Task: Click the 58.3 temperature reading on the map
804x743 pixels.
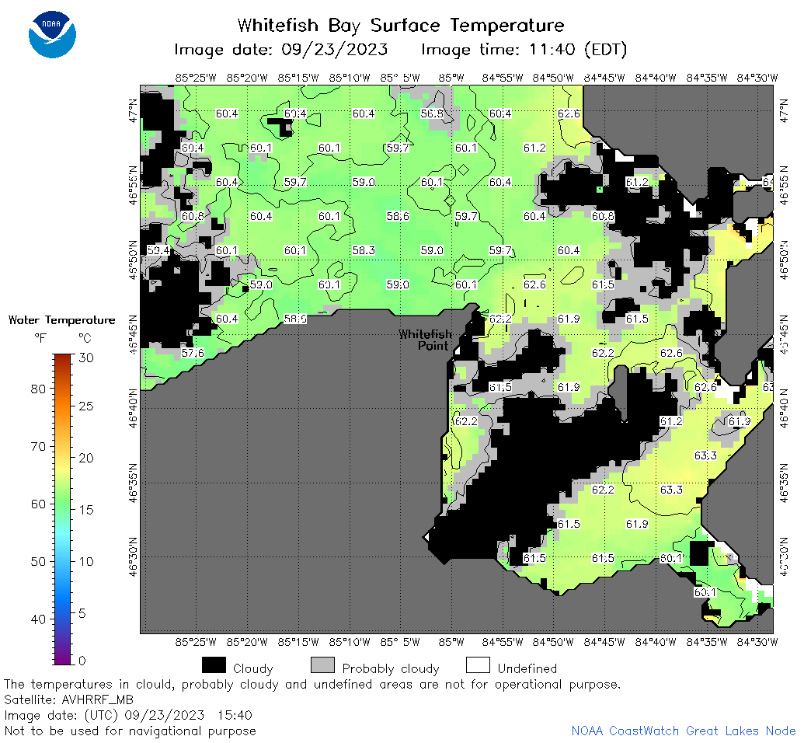Action: [x=364, y=250]
